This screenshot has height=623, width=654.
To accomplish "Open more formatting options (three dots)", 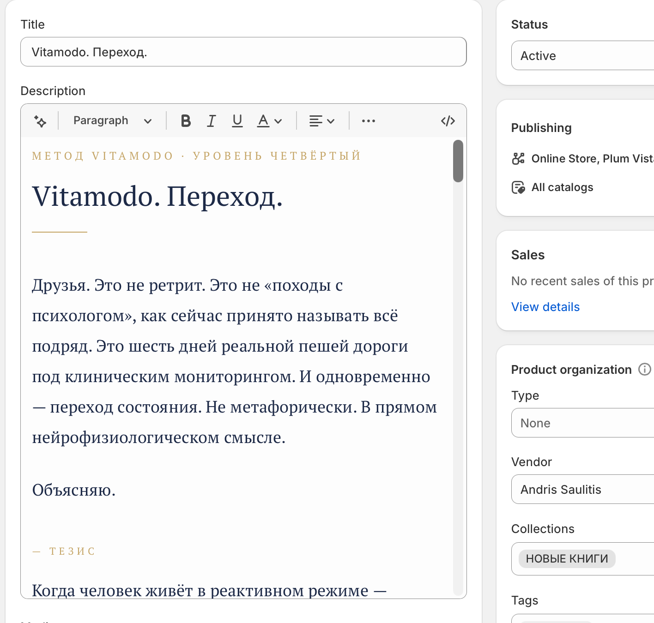I will (369, 121).
